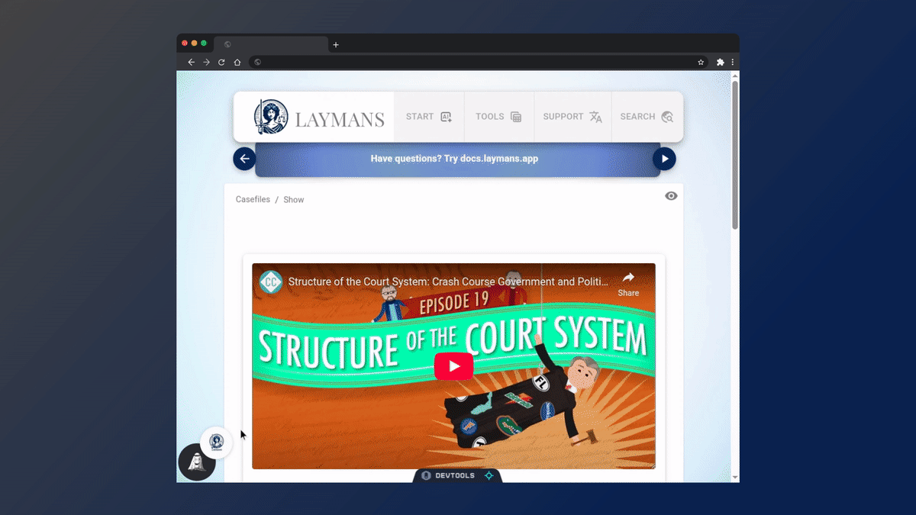
Task: Open the browser extensions puzzle icon
Action: point(720,63)
